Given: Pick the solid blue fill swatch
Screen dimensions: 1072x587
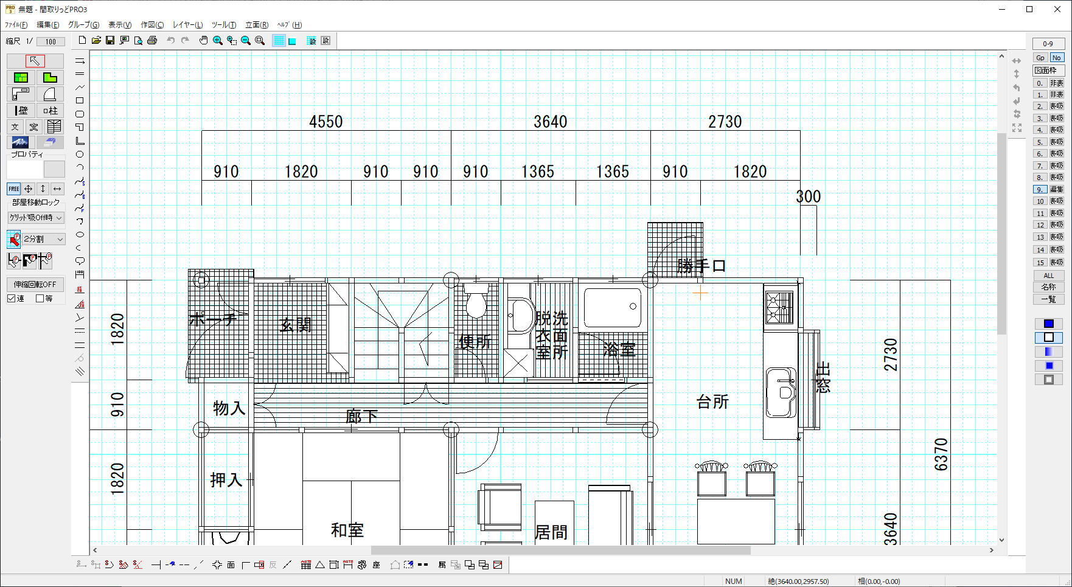Looking at the screenshot, I should [x=1048, y=324].
